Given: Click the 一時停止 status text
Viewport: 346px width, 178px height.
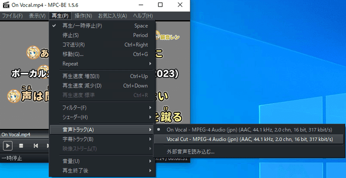Looking at the screenshot, I should (12, 158).
